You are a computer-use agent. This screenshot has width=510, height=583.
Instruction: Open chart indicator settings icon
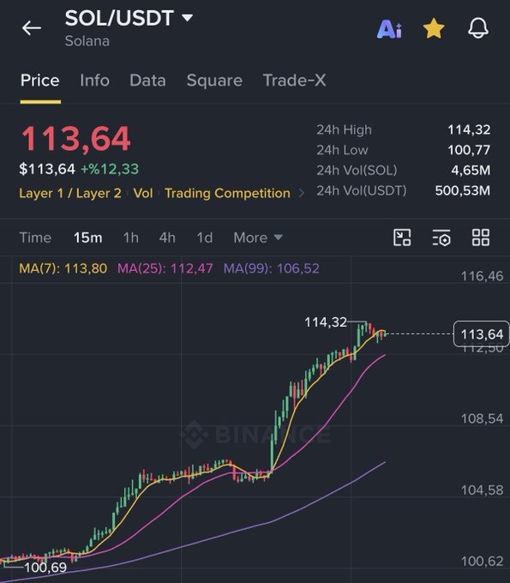tap(441, 237)
